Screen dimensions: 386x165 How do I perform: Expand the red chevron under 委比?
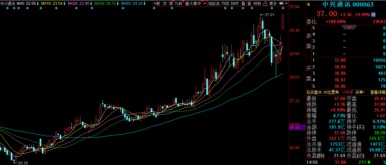click(x=349, y=28)
